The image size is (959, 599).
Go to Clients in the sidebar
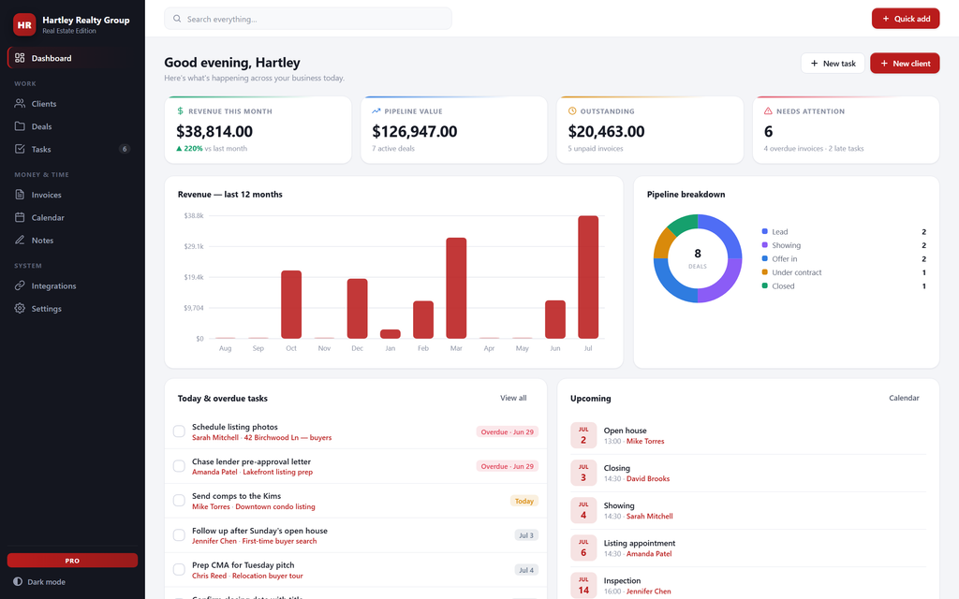click(72, 103)
